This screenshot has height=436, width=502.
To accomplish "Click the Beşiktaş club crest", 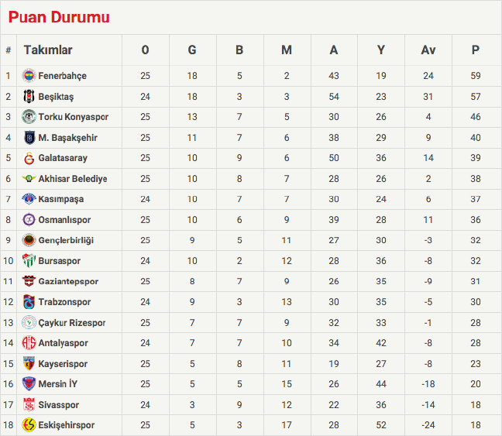I will click(29, 97).
